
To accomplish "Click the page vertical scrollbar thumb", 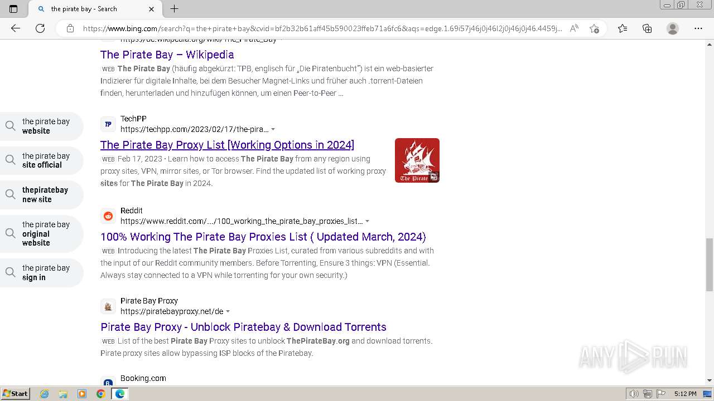I will 710,265.
